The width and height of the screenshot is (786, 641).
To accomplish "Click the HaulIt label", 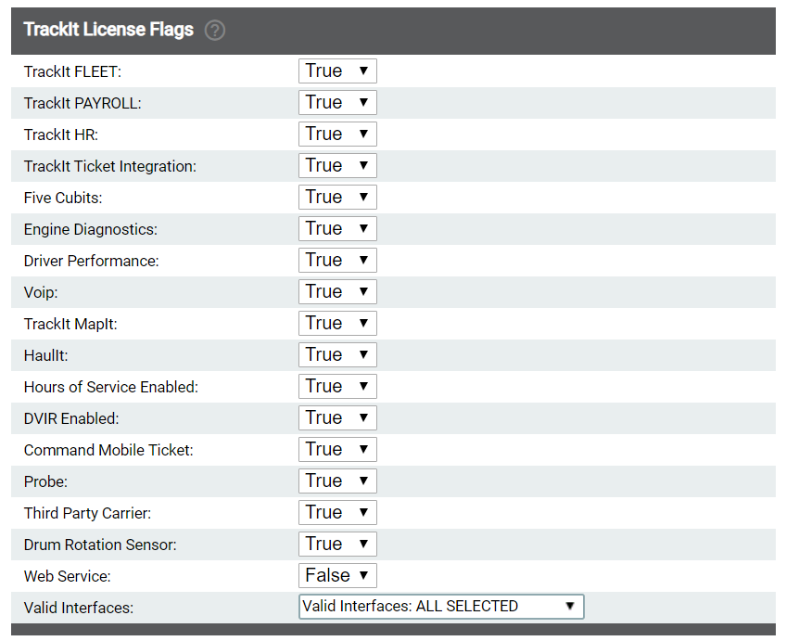I will click(46, 356).
